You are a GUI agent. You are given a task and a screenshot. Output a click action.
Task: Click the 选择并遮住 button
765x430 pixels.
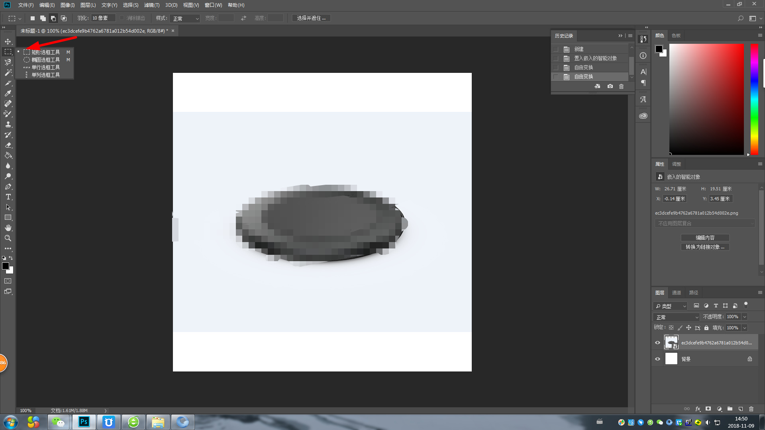tap(311, 18)
